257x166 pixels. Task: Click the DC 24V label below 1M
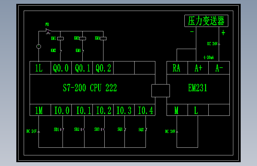(x=31, y=131)
